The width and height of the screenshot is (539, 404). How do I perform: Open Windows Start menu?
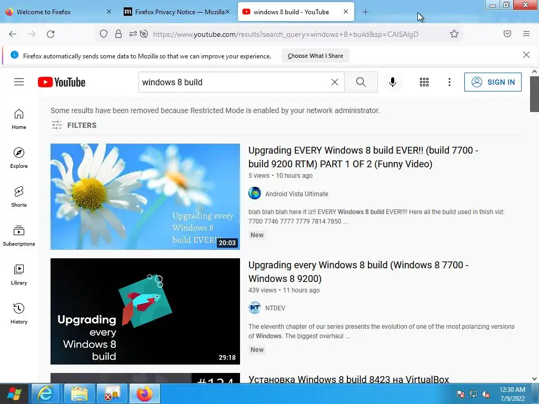(14, 393)
